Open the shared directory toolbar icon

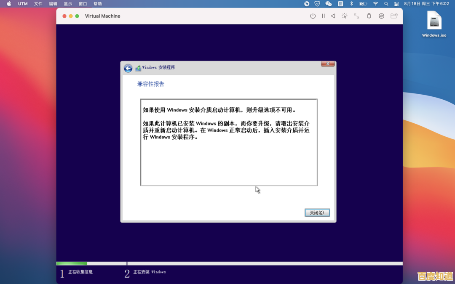(x=394, y=16)
